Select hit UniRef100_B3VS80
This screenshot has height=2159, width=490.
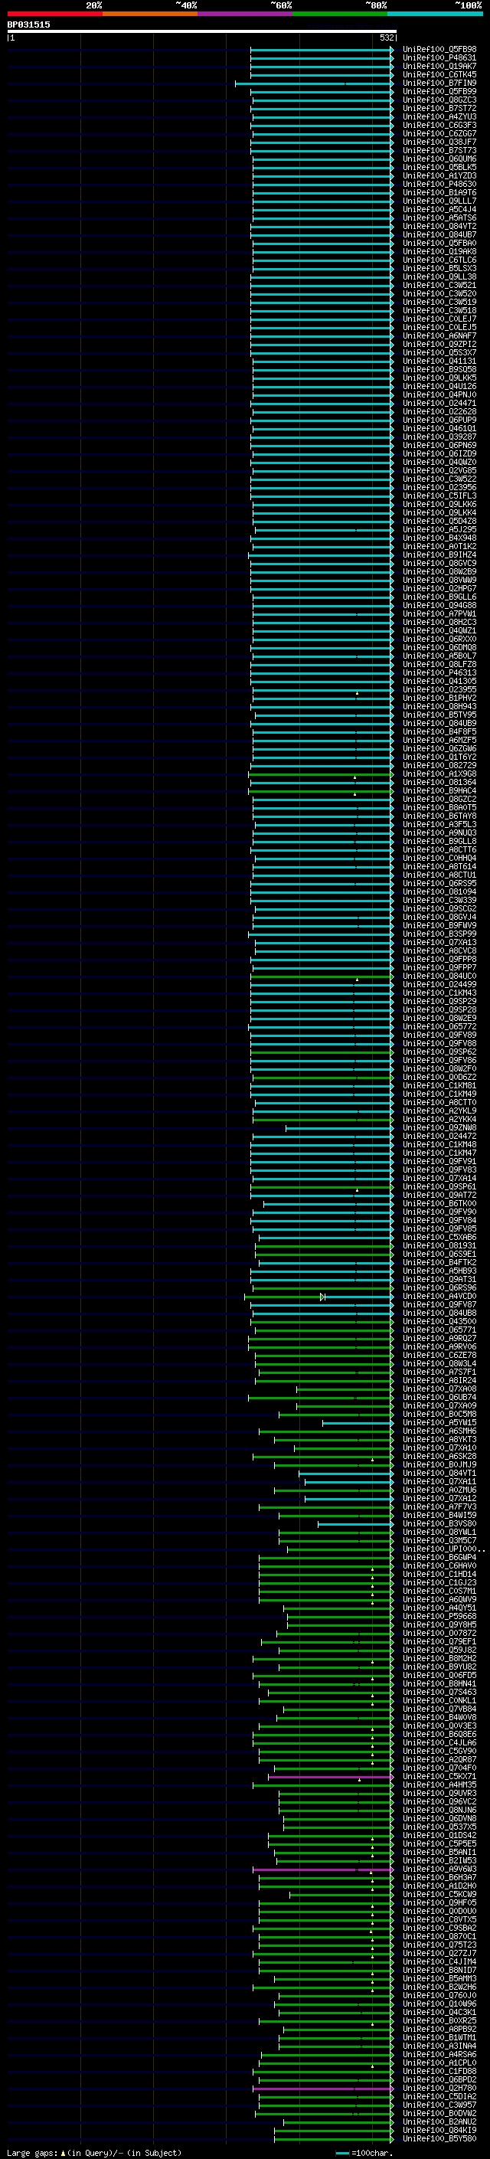(439, 1523)
